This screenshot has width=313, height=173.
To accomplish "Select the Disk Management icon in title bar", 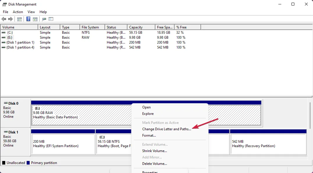I will tap(4, 4).
